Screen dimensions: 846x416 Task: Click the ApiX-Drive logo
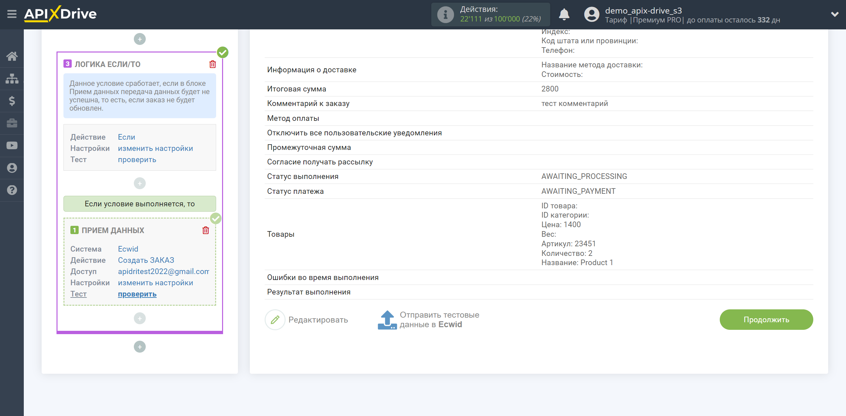[x=60, y=14]
